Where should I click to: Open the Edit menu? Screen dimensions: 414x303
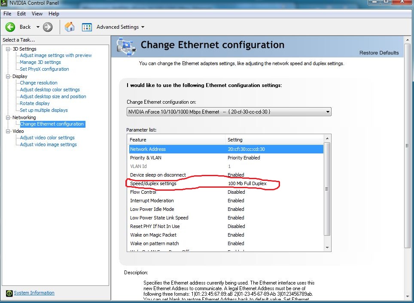21,14
